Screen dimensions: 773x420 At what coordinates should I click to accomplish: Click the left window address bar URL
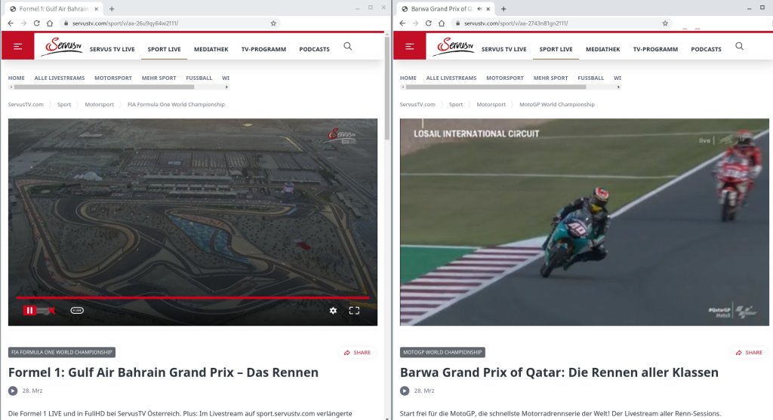pyautogui.click(x=125, y=23)
